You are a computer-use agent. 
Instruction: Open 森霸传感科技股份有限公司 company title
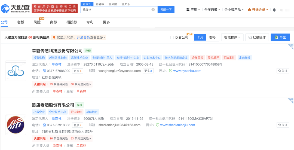click(57, 51)
